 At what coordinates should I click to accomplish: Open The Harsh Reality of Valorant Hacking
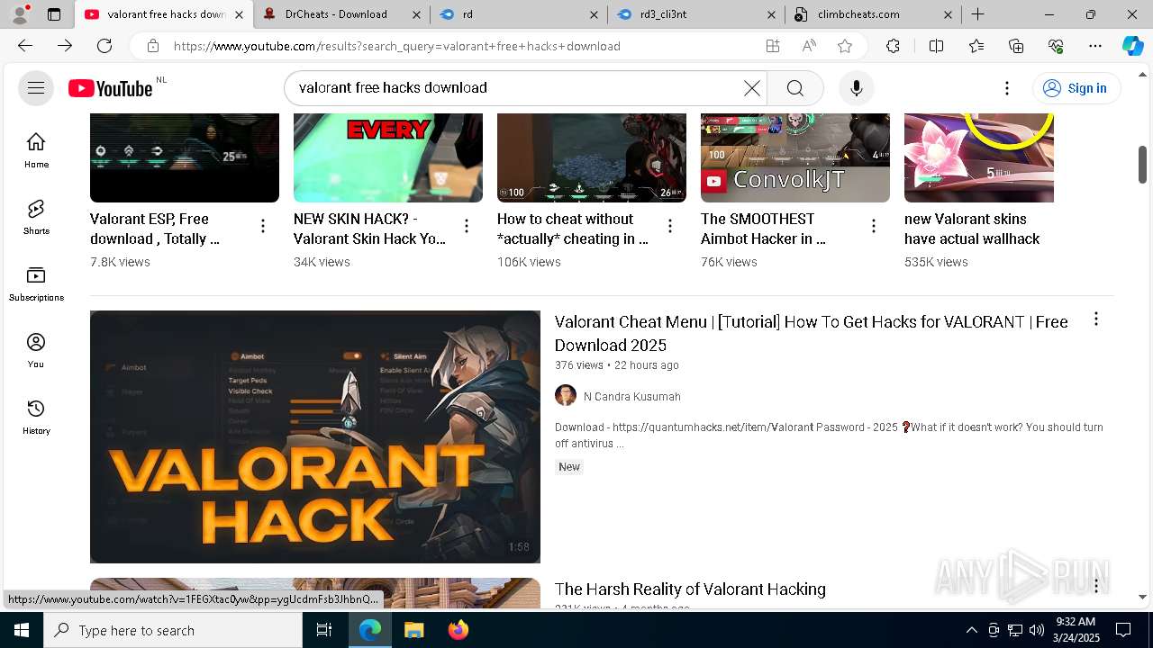(690, 589)
